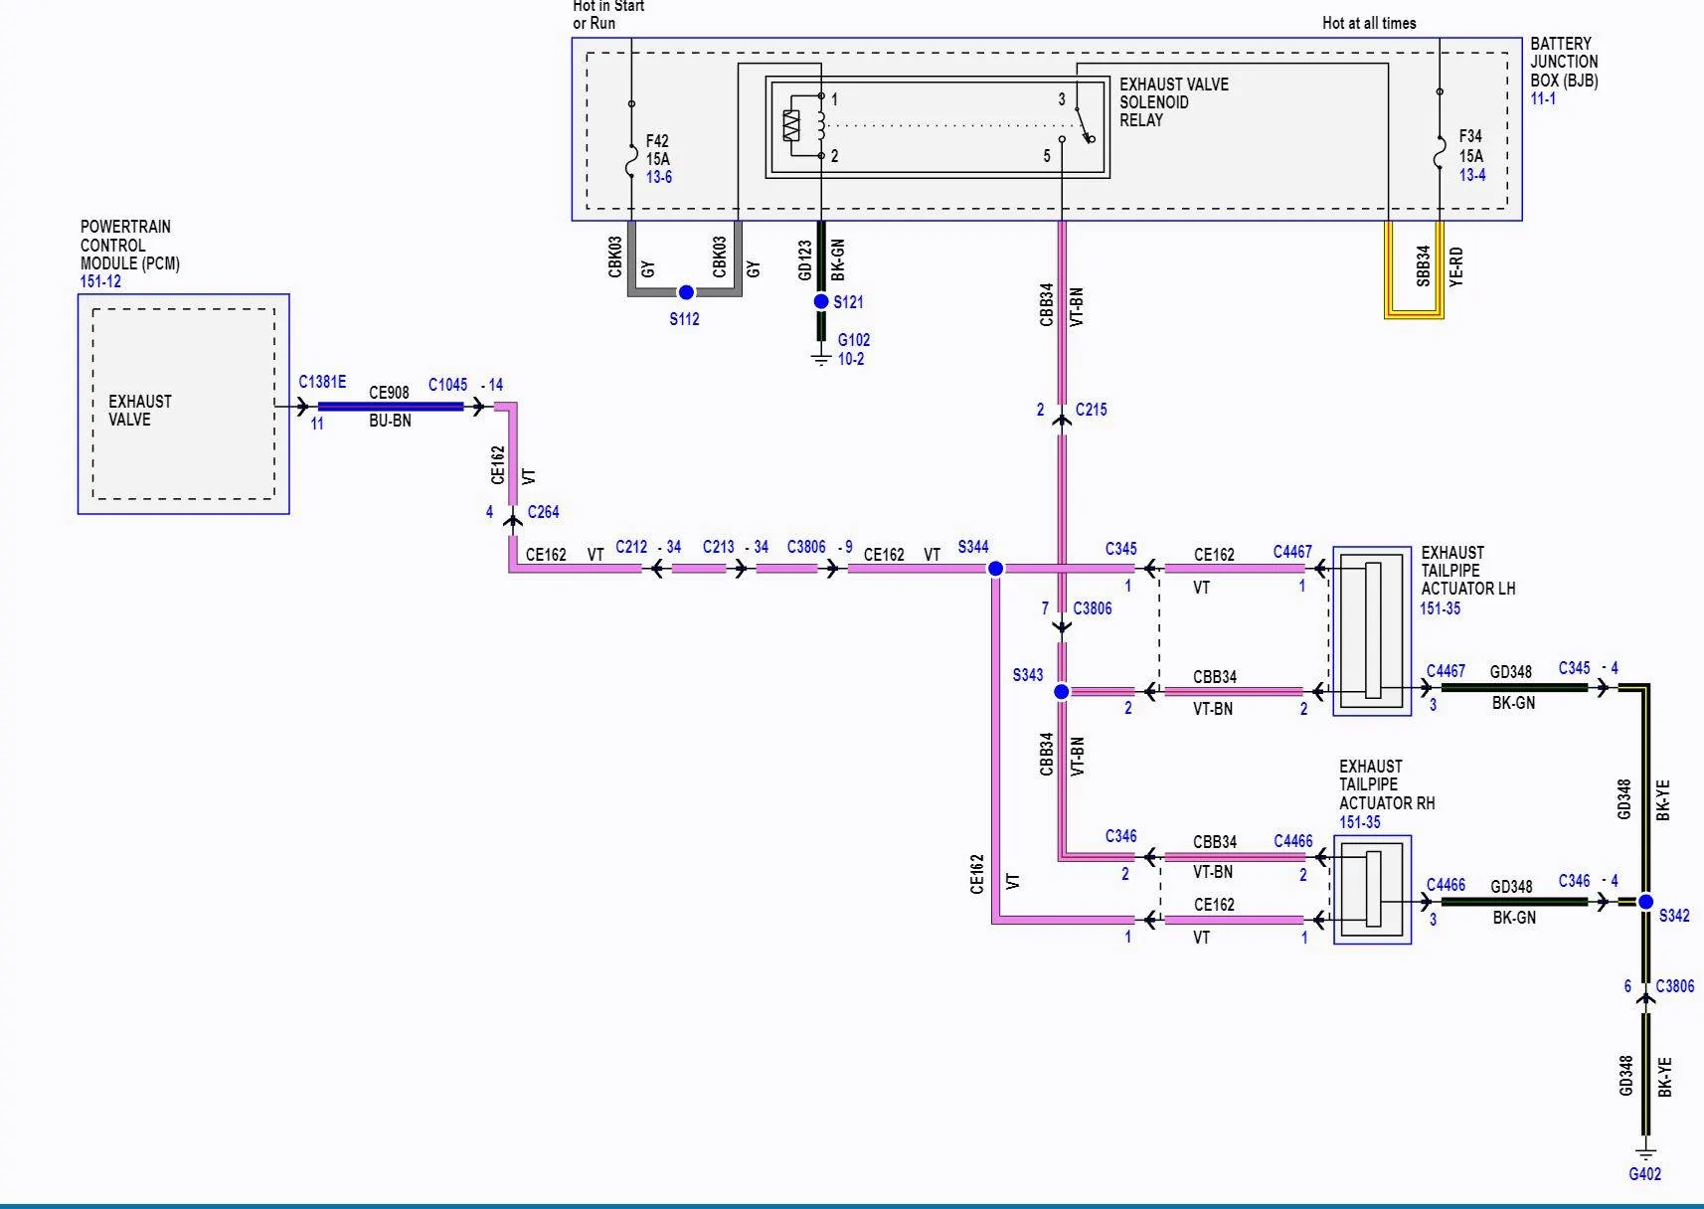The height and width of the screenshot is (1209, 1704).
Task: Select the C215 connector label
Action: (x=1091, y=410)
